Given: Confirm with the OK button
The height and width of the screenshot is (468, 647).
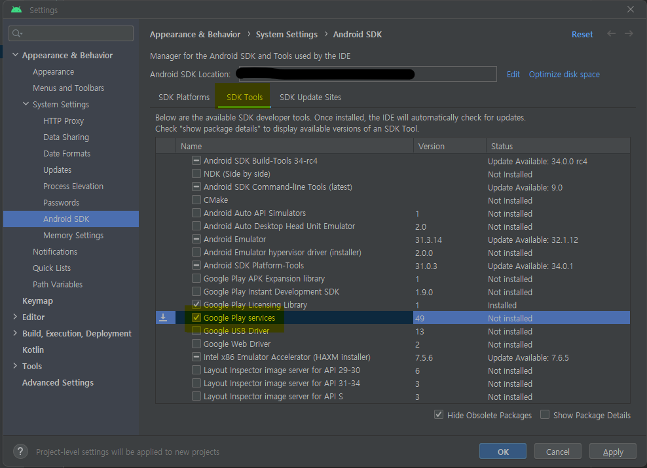Looking at the screenshot, I should 502,452.
